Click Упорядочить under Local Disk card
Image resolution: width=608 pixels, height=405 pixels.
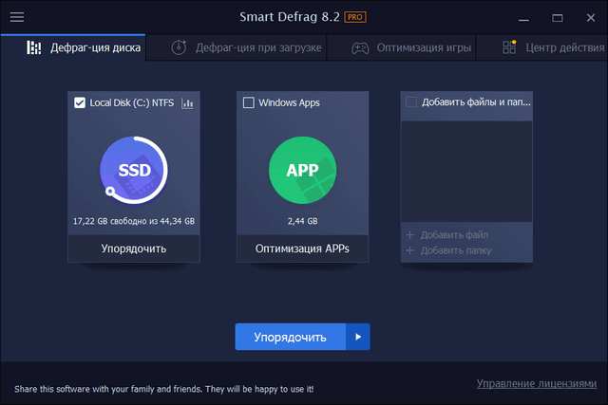pos(134,249)
